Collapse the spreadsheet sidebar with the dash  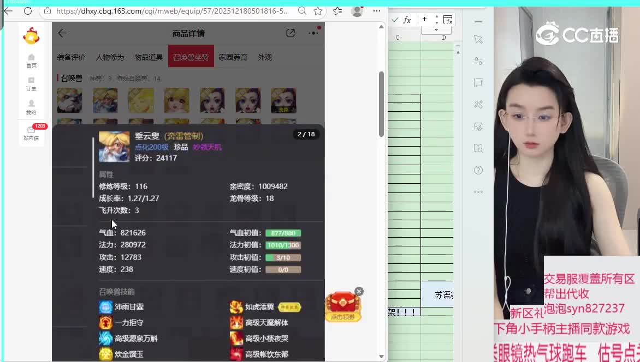478,22
